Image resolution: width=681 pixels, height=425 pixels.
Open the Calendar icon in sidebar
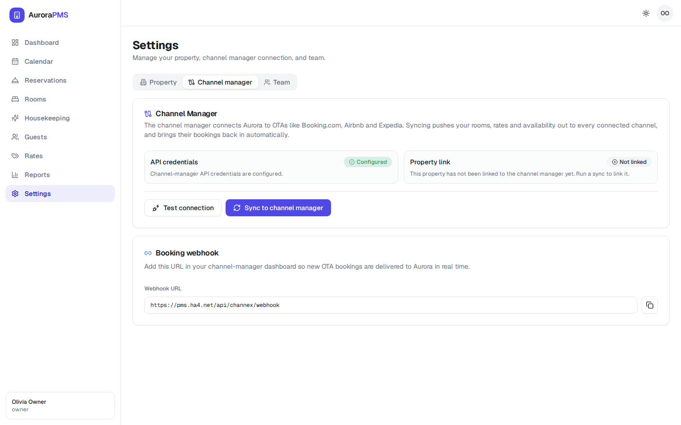click(x=15, y=61)
